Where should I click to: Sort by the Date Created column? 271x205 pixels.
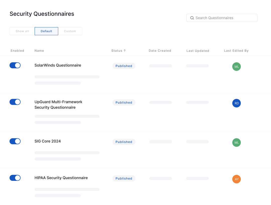pos(160,50)
